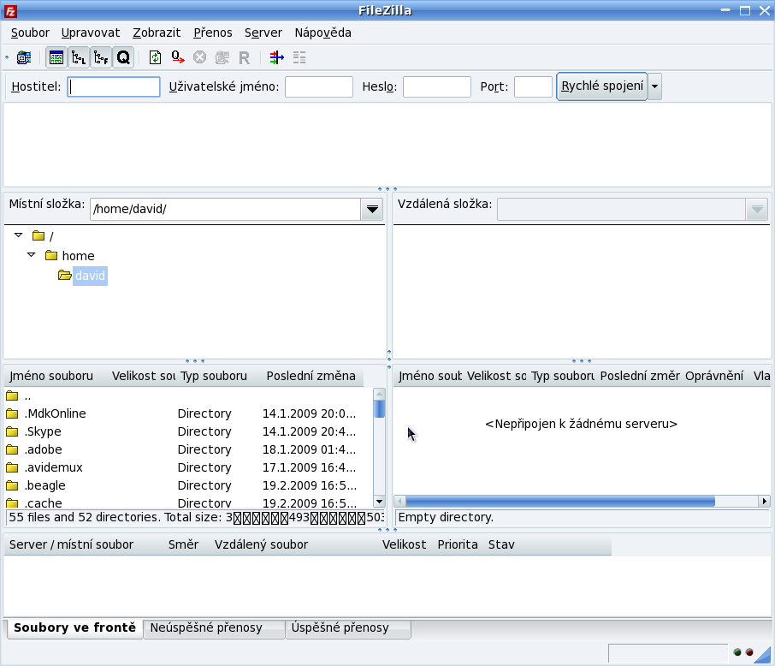Click remote list scroll-right arrow
The image size is (775, 666).
click(x=764, y=502)
